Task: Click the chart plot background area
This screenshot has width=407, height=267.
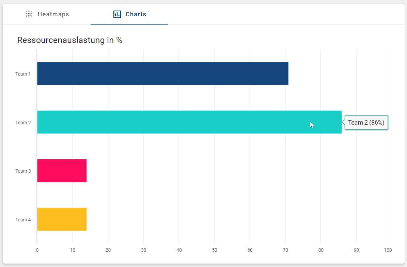Action: click(204, 194)
